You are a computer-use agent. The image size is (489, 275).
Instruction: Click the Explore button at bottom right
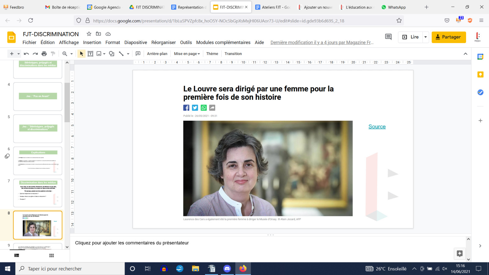click(460, 253)
